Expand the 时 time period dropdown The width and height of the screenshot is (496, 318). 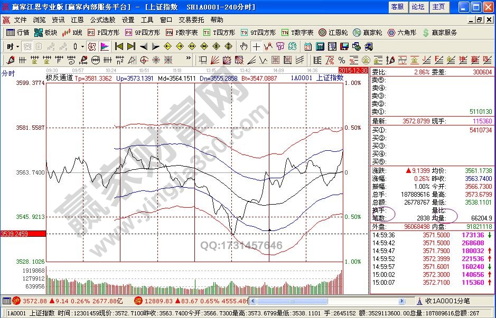13,46
